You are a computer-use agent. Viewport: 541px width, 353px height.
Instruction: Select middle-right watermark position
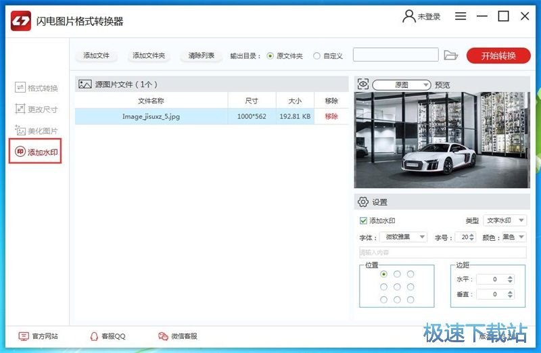(x=410, y=287)
